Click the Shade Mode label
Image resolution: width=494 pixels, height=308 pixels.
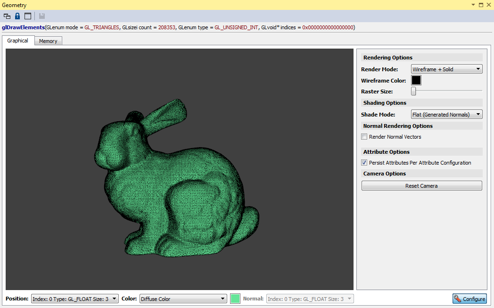378,115
